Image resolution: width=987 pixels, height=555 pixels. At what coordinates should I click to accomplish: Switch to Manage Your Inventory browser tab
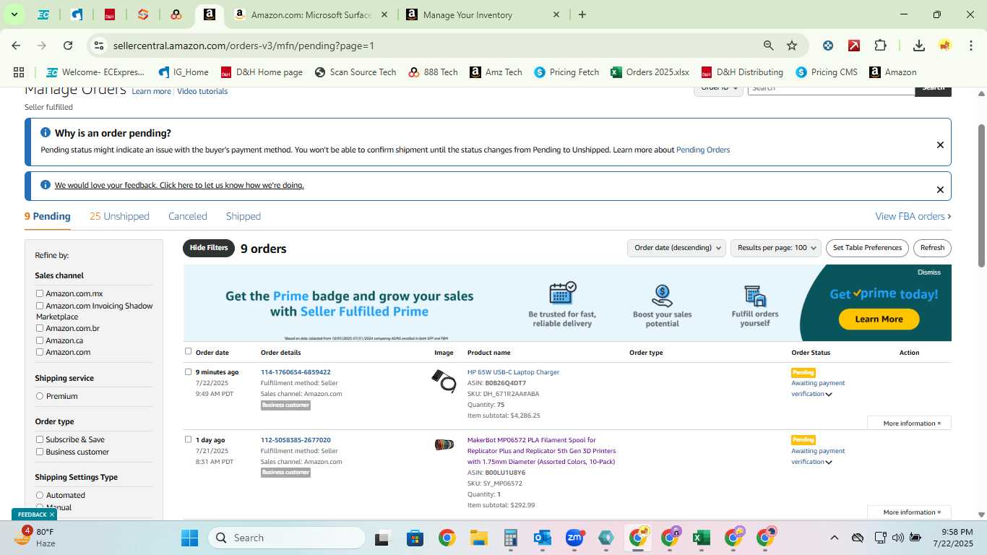(x=483, y=14)
